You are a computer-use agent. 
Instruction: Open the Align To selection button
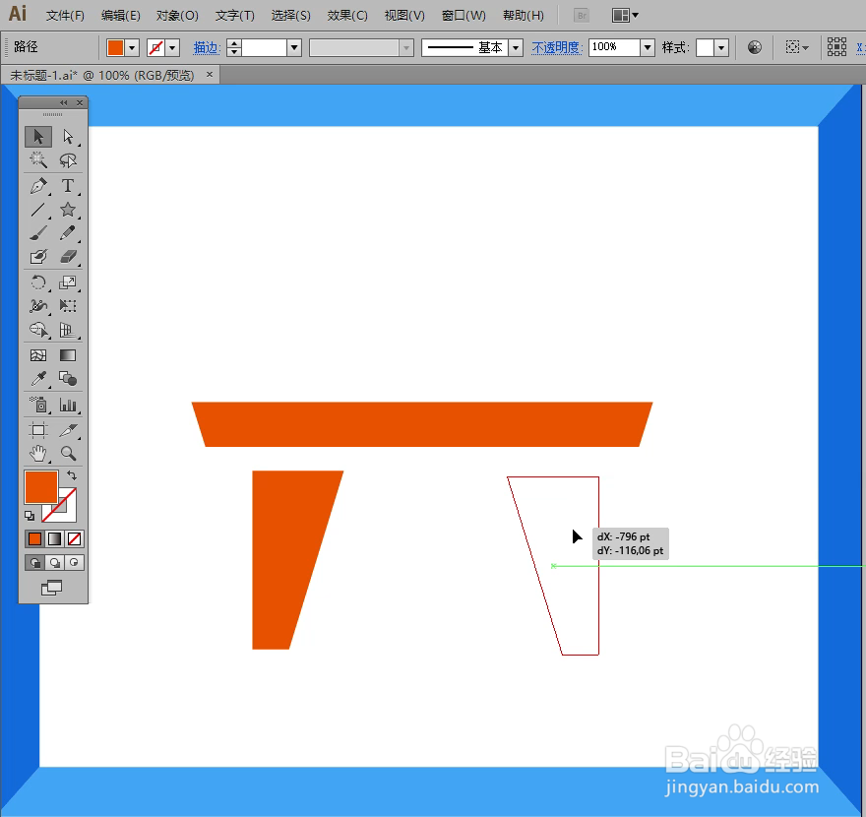tap(797, 47)
